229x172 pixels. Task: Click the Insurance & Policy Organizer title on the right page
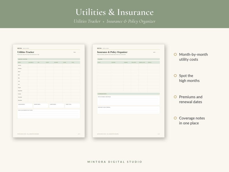(x=112, y=52)
